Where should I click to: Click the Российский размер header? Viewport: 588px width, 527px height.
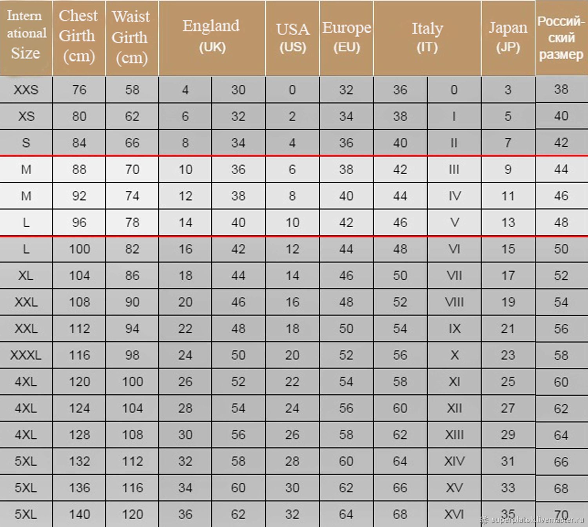pos(562,38)
